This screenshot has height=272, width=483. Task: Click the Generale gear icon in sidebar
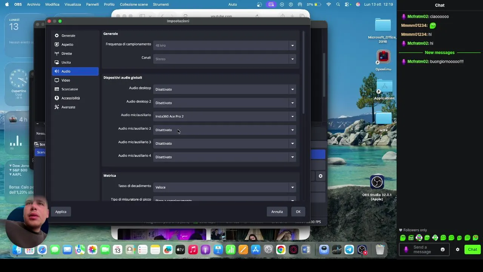pos(57,36)
